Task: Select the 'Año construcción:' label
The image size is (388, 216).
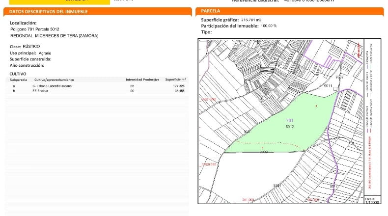Action: tap(27, 65)
